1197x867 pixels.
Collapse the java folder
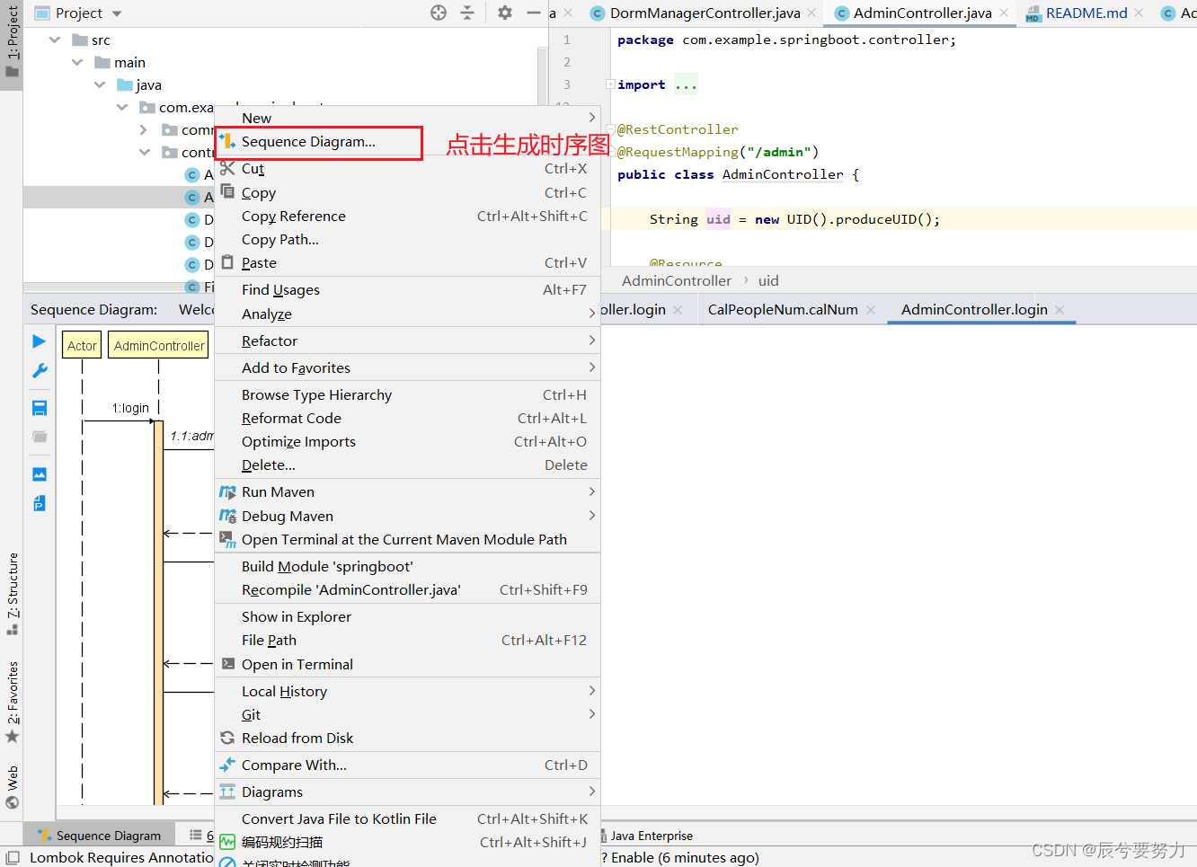tap(100, 84)
